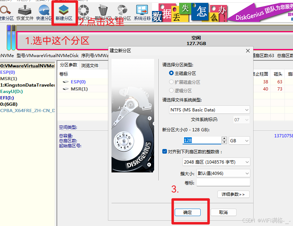The image size is (293, 226).
Task: Click the New Partition (新建分区) toolbar icon
Action: point(64,13)
